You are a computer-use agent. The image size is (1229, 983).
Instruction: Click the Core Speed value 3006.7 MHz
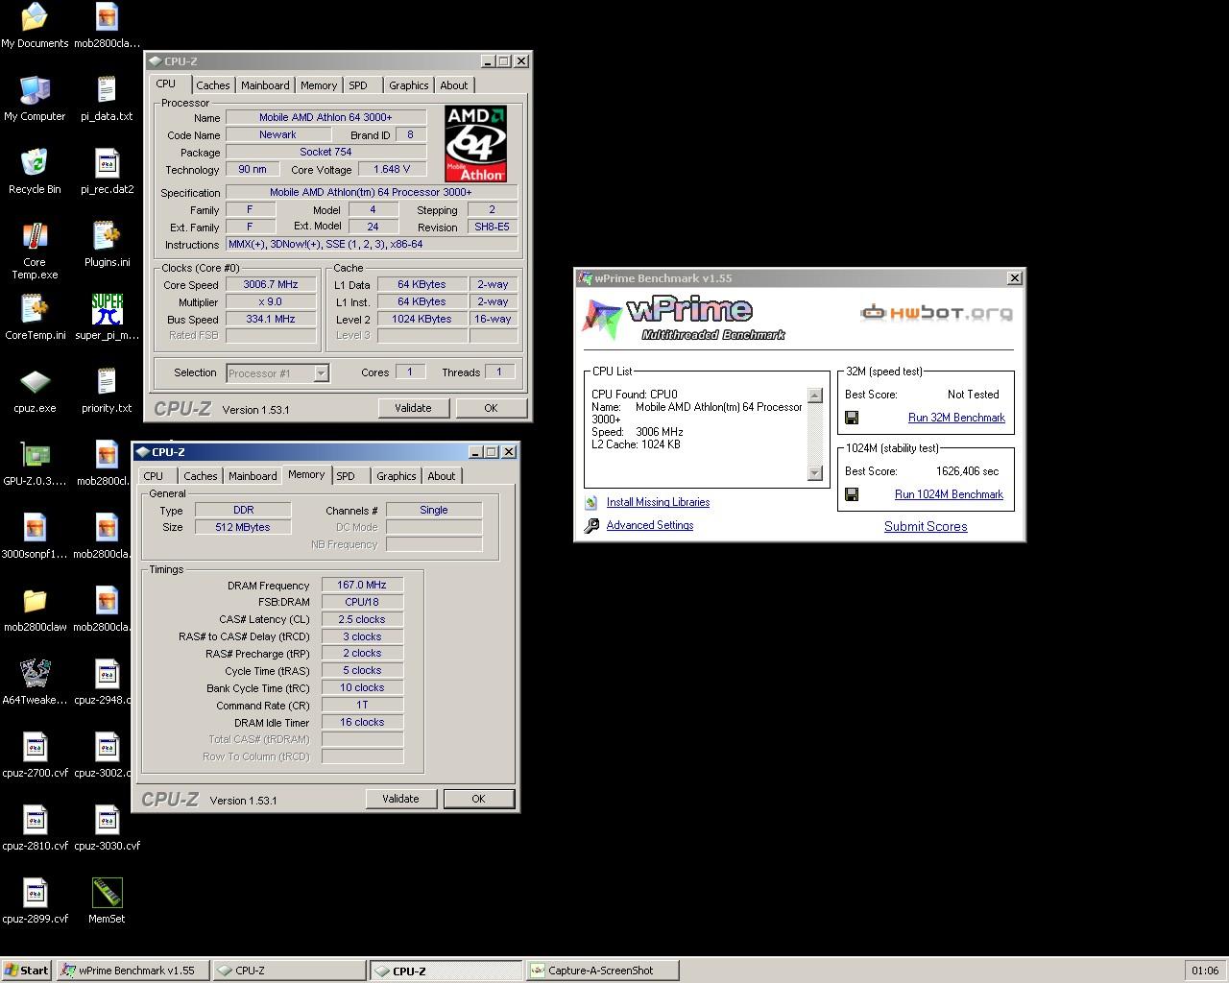click(271, 284)
